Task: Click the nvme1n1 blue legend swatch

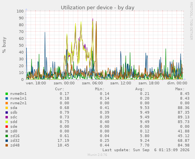Action: 7,98
